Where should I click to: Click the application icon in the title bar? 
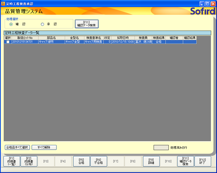(x=3, y=3)
